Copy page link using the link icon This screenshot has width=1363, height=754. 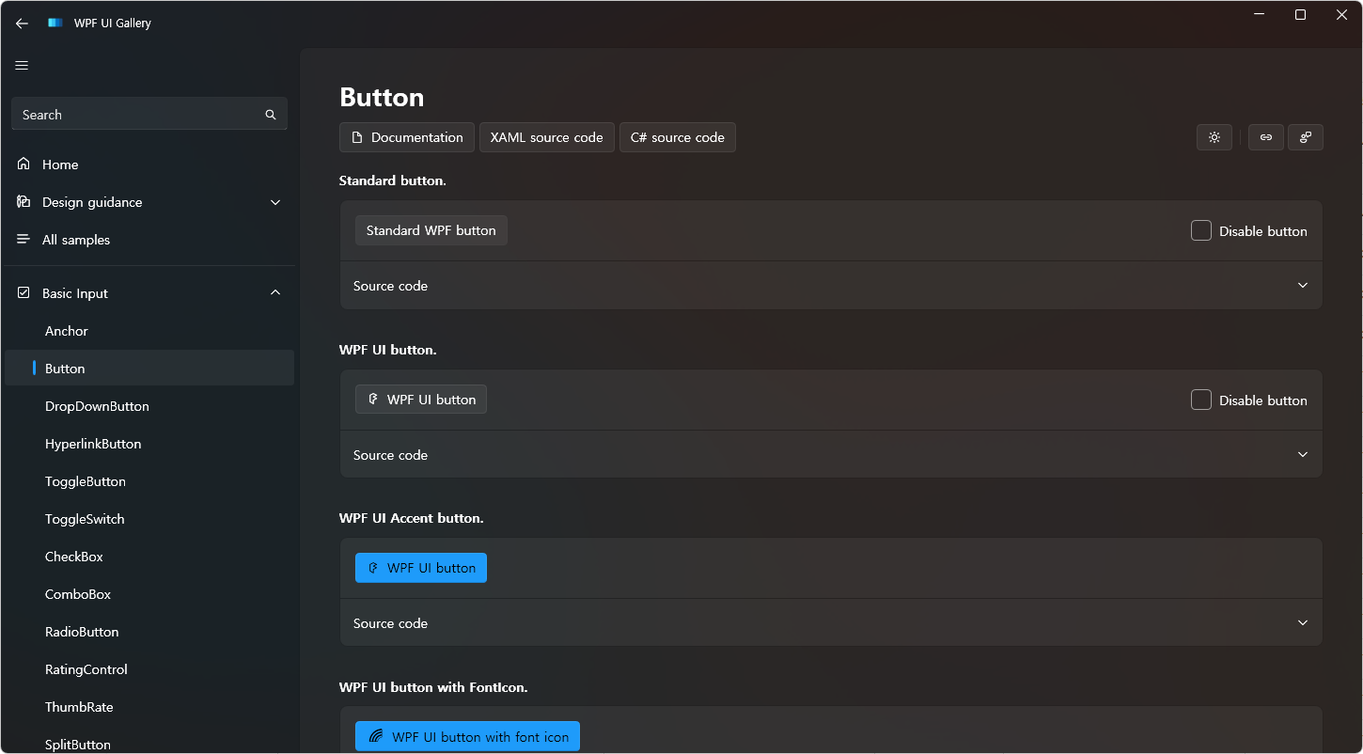(1266, 137)
